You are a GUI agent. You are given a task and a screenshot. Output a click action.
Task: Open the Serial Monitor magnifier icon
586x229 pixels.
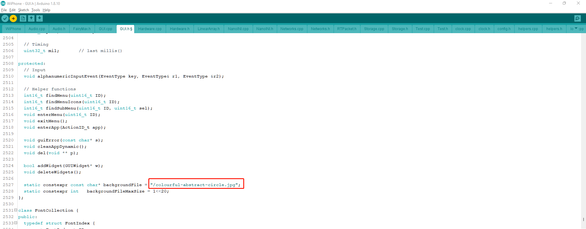[x=577, y=19]
